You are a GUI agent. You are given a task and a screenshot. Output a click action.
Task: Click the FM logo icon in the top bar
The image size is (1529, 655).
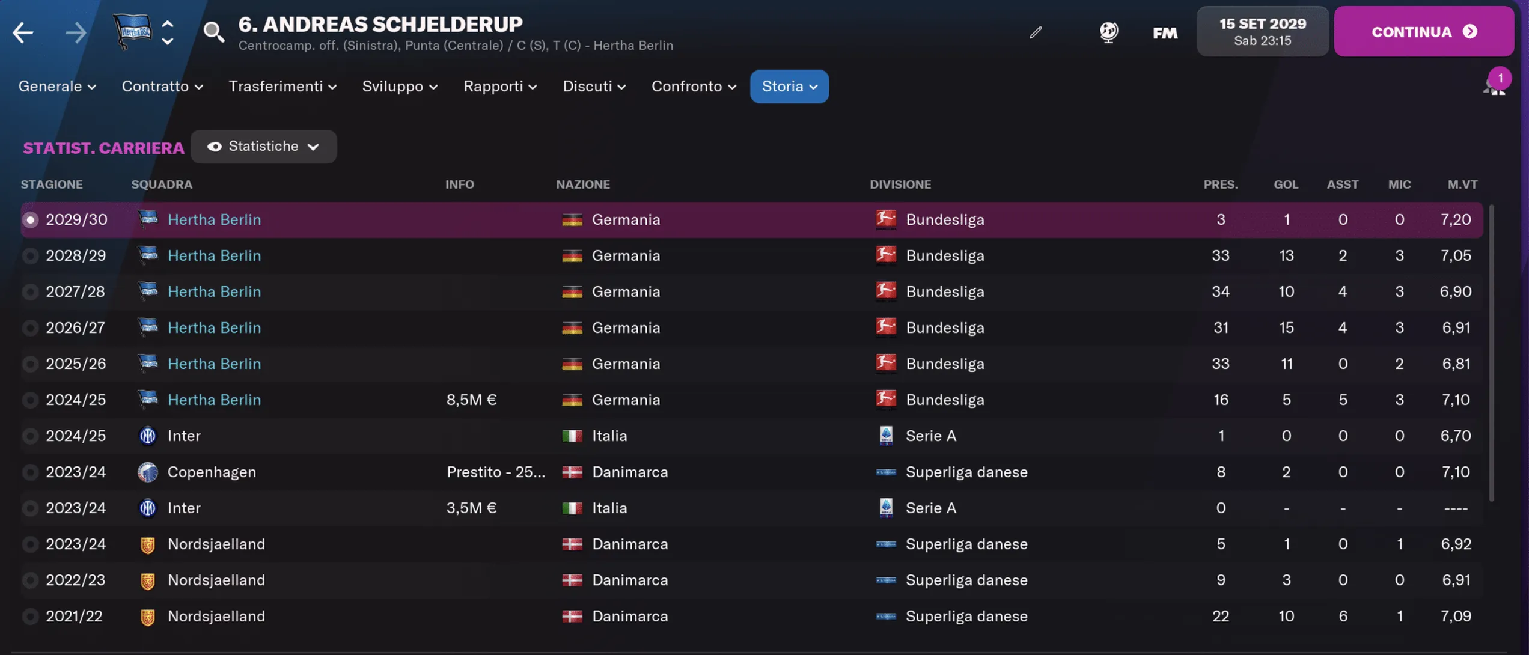1164,33
